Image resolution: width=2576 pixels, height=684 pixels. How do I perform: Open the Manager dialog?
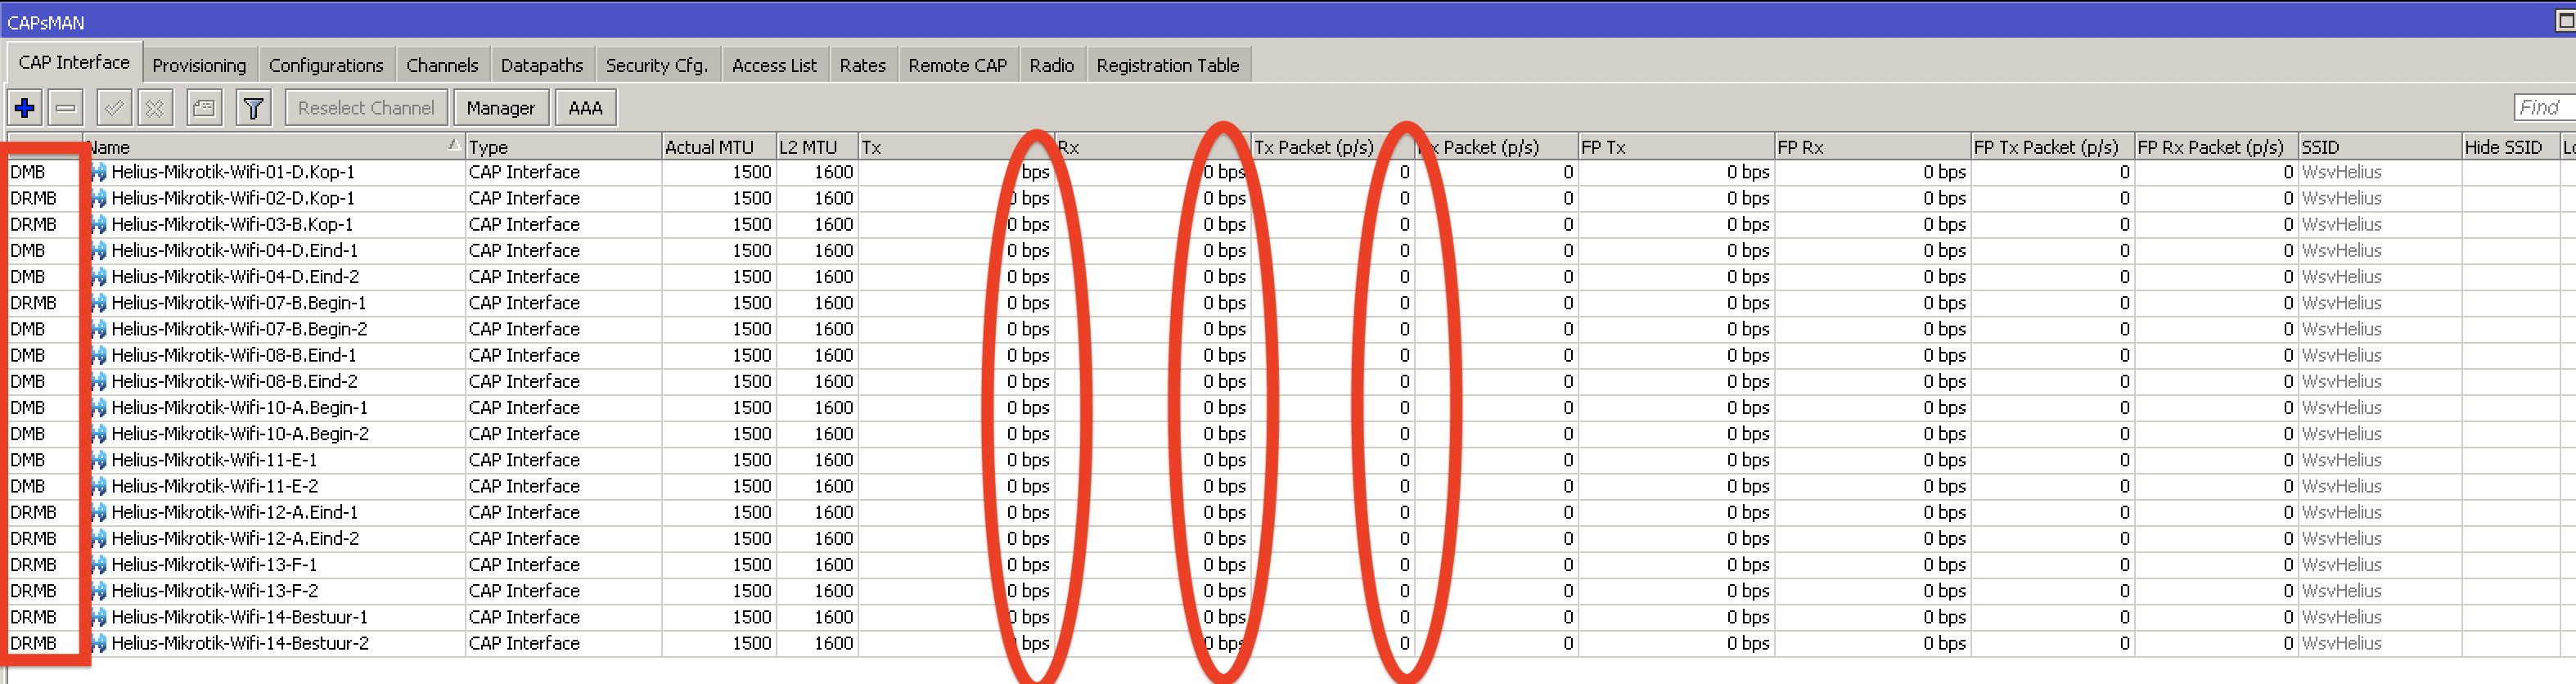point(501,108)
